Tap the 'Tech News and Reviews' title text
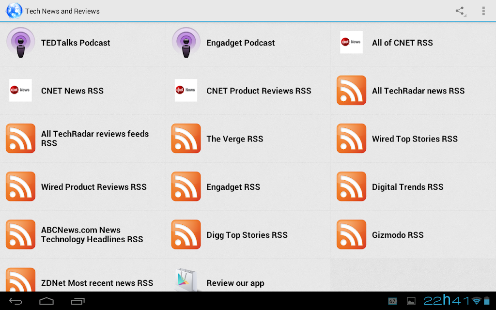Screen dimensions: 496x310 click(x=62, y=11)
